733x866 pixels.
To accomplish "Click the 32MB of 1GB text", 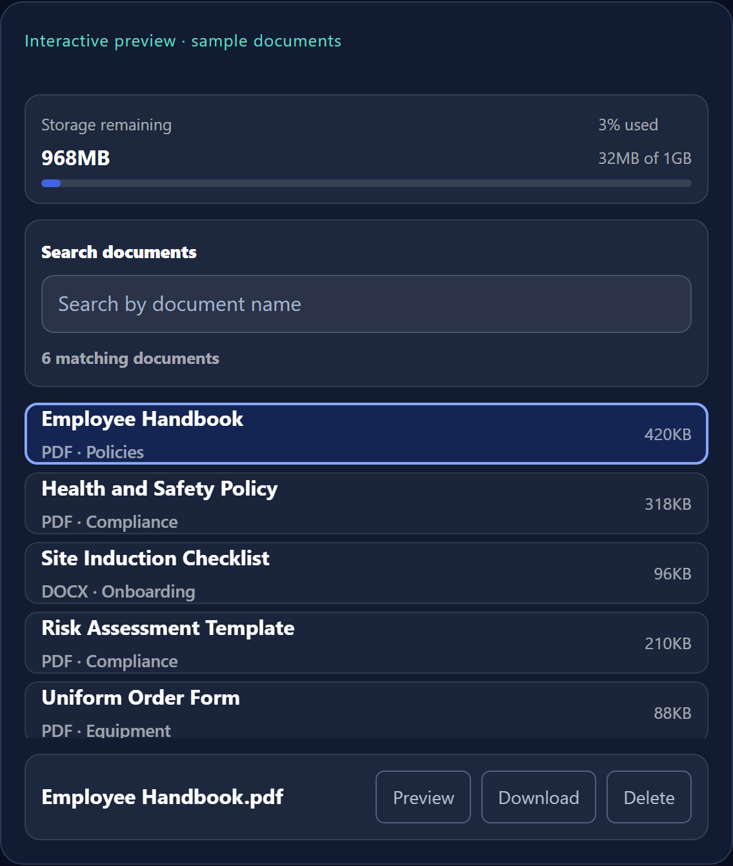I will pyautogui.click(x=645, y=158).
